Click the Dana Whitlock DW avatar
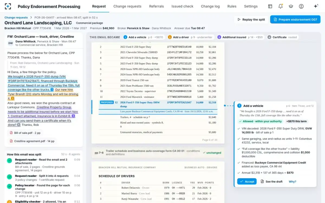The image size is (325, 203). pos(11,43)
